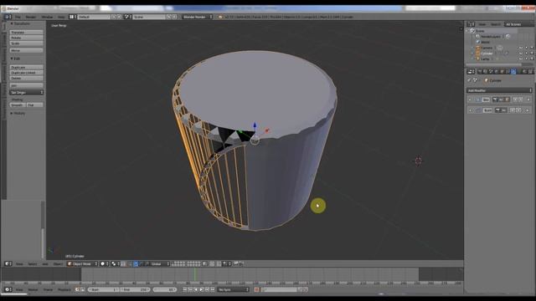Click the scene browse icon in the Info header
Image resolution: width=536 pixels, height=301 pixels.
tap(127, 17)
